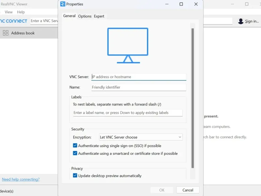Click the OK button
The height and width of the screenshot is (196, 261).
click(x=162, y=190)
